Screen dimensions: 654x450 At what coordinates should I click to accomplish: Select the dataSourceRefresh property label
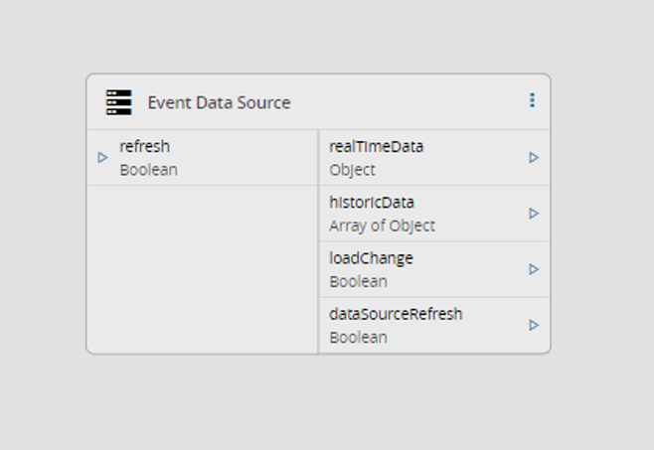pos(396,314)
